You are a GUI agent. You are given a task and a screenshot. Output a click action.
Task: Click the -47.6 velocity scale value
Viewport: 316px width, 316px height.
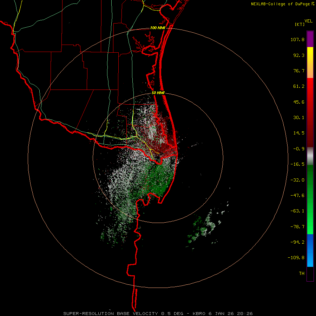[297, 196]
